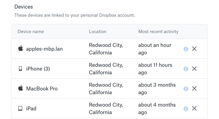Click the tablet icon beside iPad

pos(20,108)
